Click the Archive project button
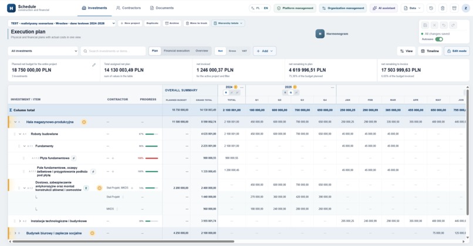This screenshot has height=246, width=473. [172, 23]
